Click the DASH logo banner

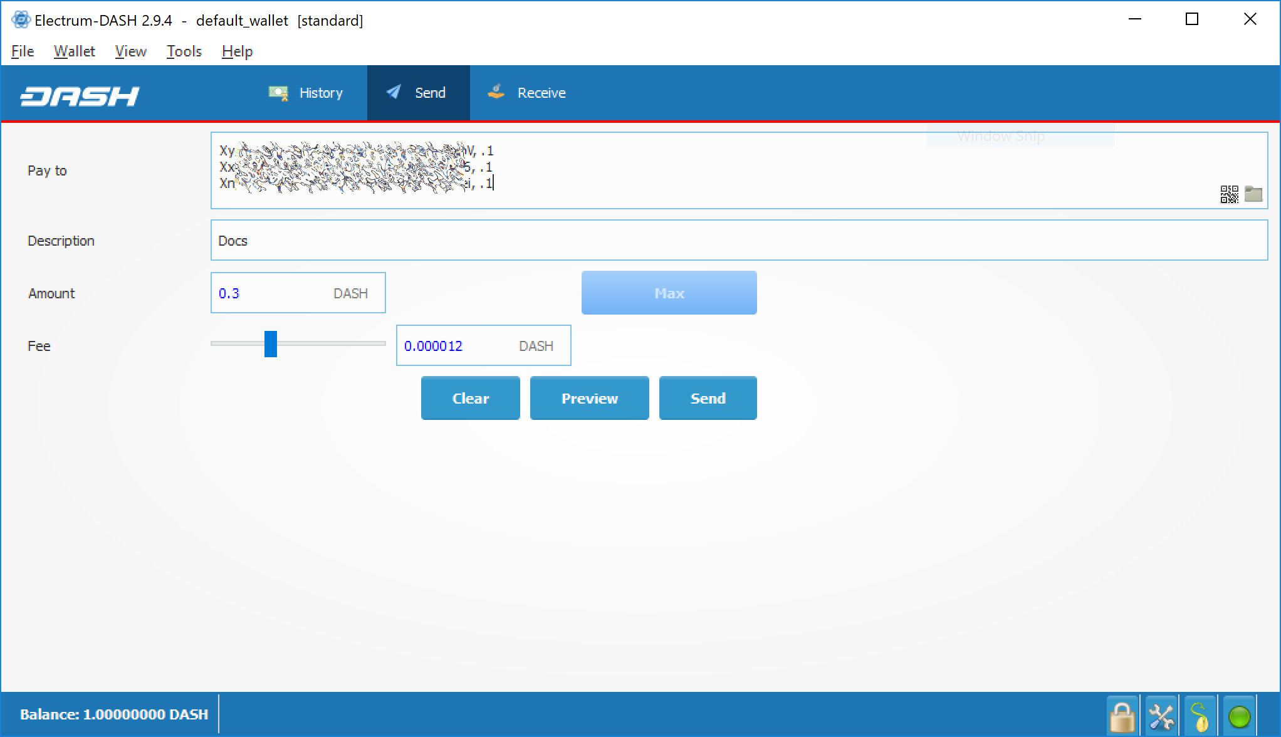[x=80, y=95]
